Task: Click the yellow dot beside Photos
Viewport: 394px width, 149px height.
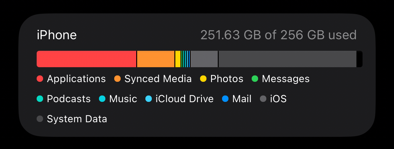Action: tap(203, 79)
